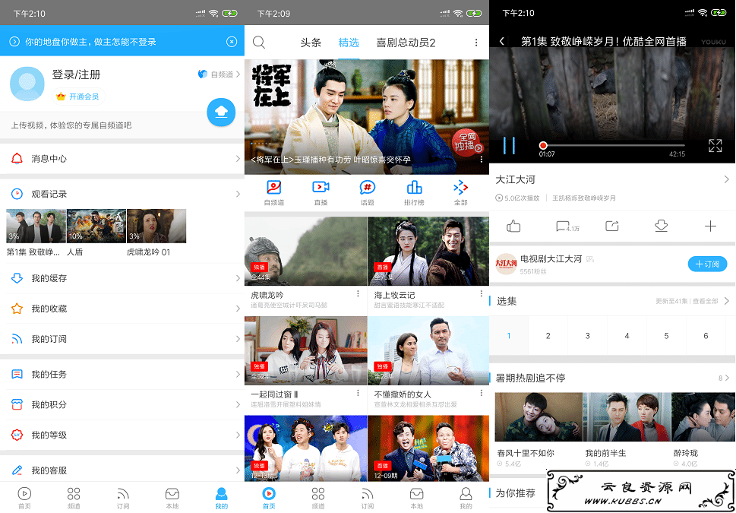The width and height of the screenshot is (736, 513).
Task: Tap the plus add icon
Action: tap(710, 226)
